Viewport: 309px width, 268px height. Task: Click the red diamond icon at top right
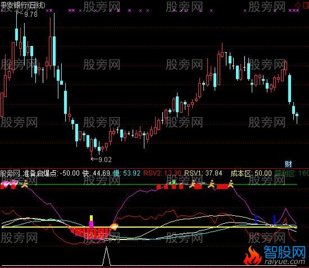pos(298,5)
